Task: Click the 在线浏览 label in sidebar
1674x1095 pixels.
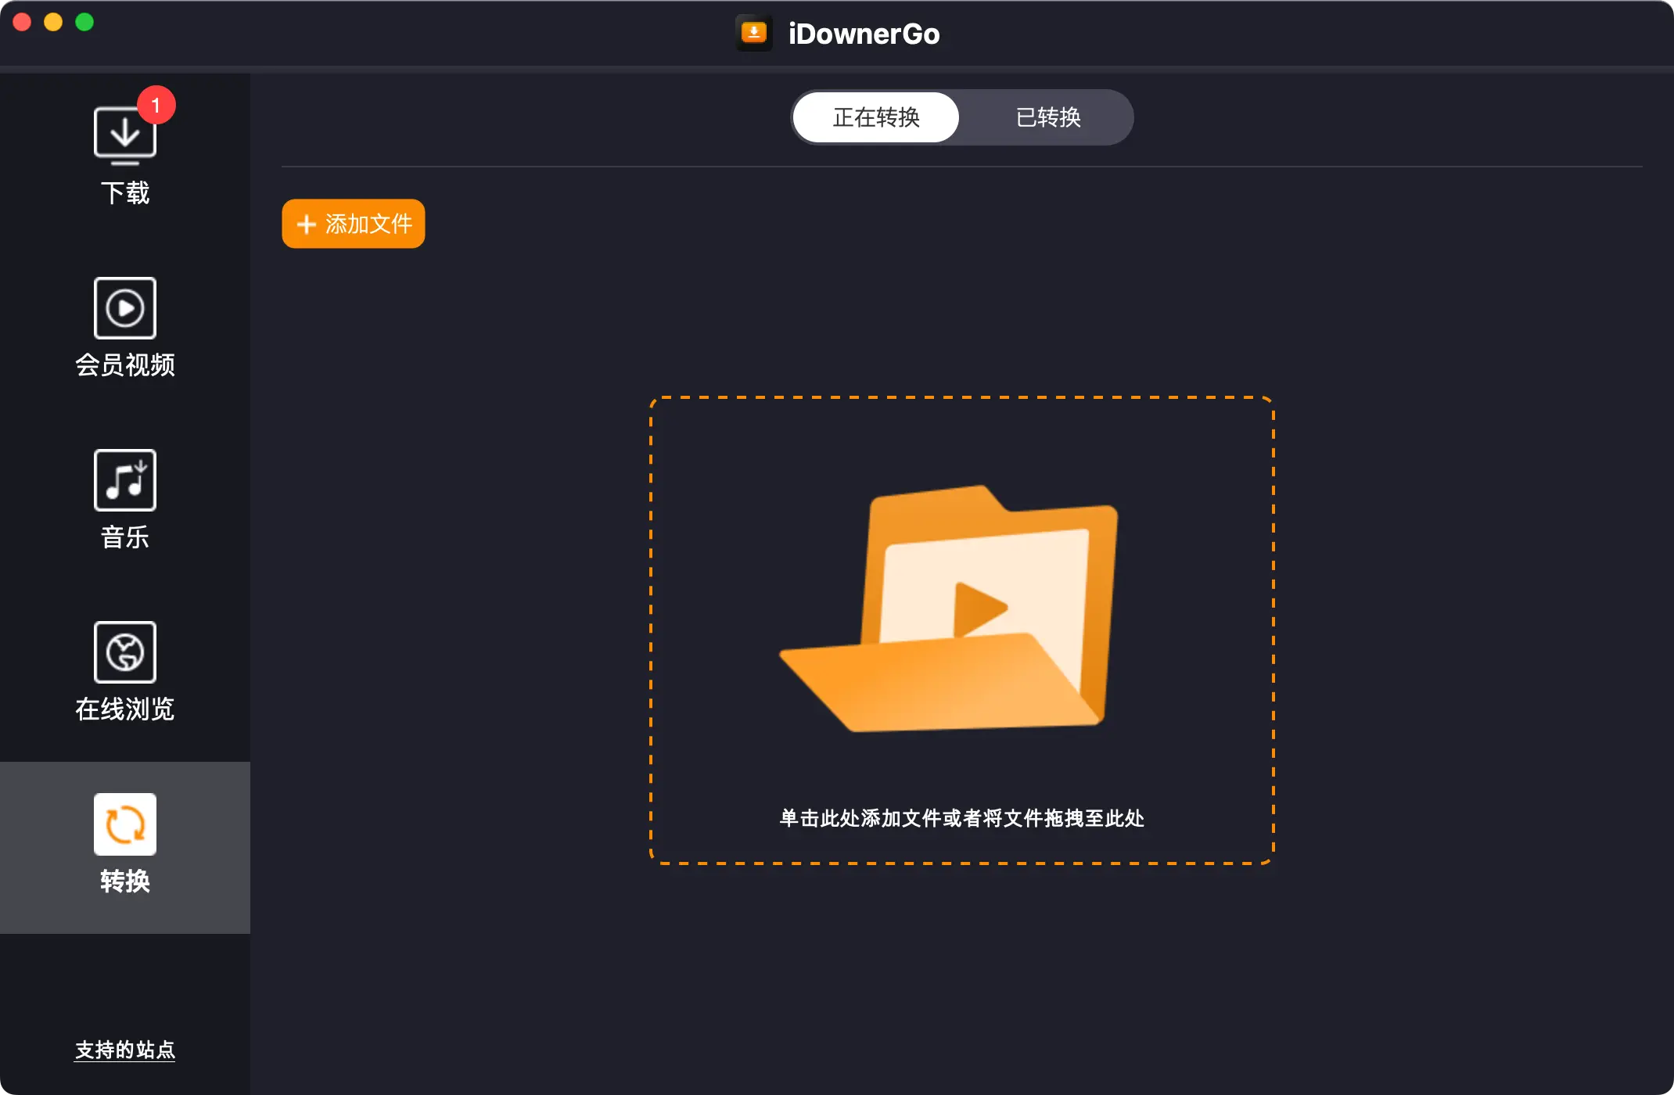Action: pos(124,709)
